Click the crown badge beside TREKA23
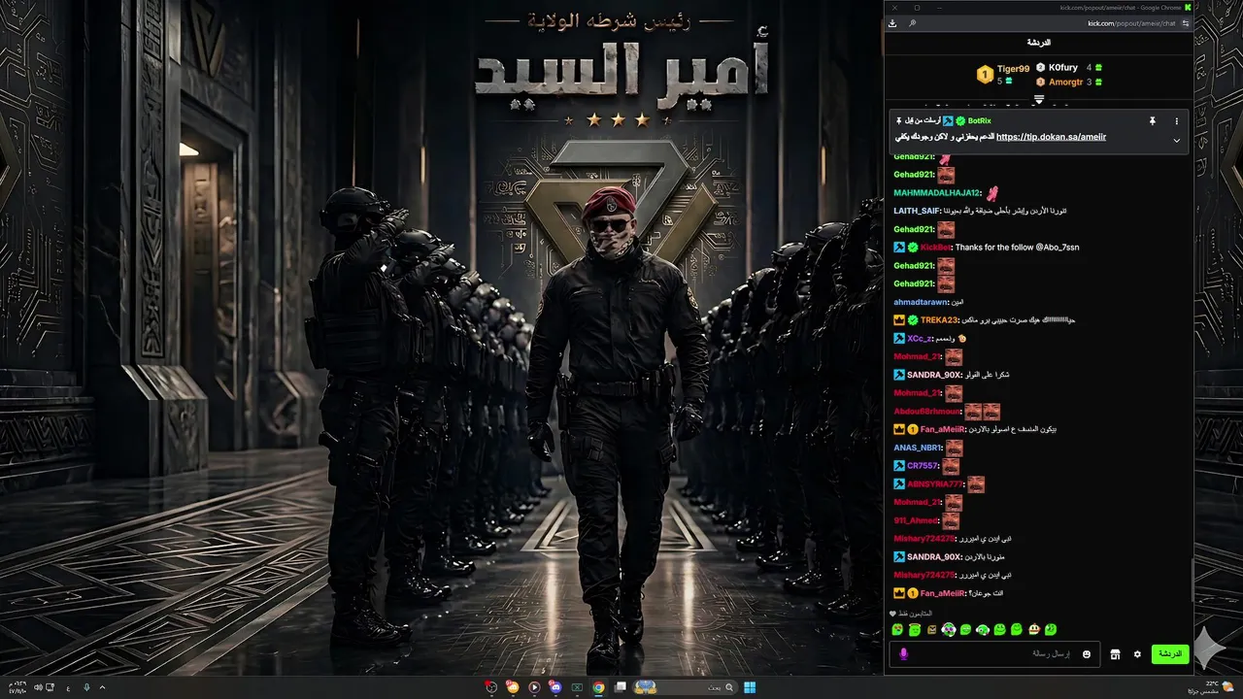This screenshot has height=699, width=1243. [899, 320]
